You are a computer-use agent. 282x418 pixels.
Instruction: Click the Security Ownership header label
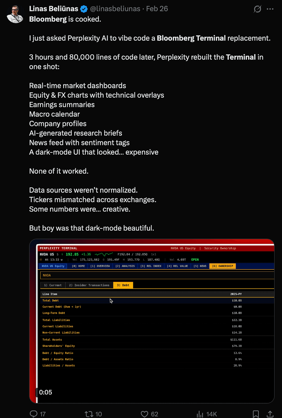coord(220,248)
